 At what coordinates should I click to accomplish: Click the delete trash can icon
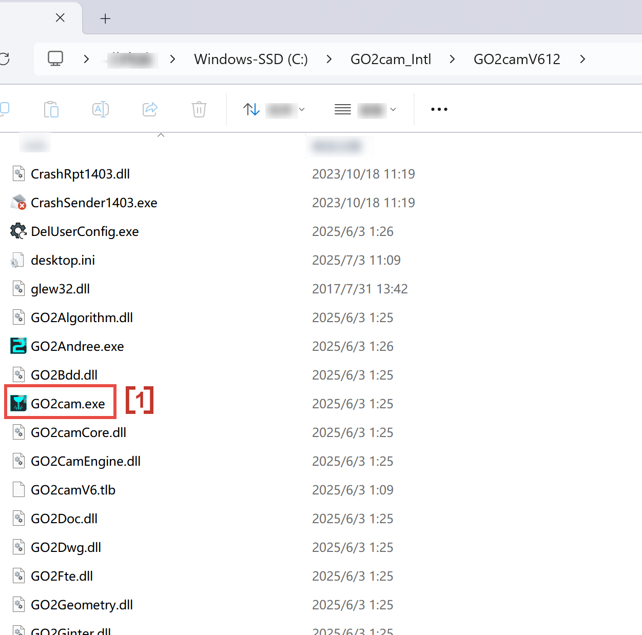tap(199, 109)
